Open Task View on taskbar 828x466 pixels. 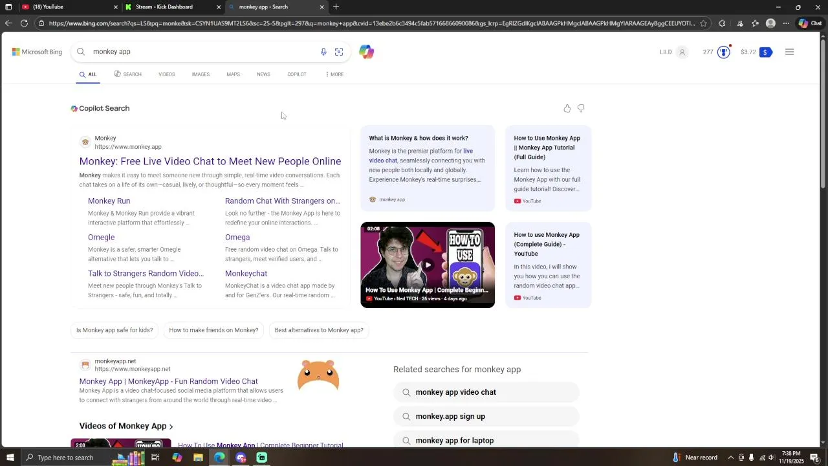155,458
